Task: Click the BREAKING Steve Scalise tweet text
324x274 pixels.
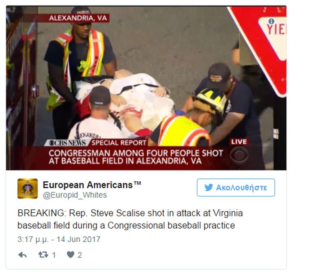Action: [x=130, y=219]
